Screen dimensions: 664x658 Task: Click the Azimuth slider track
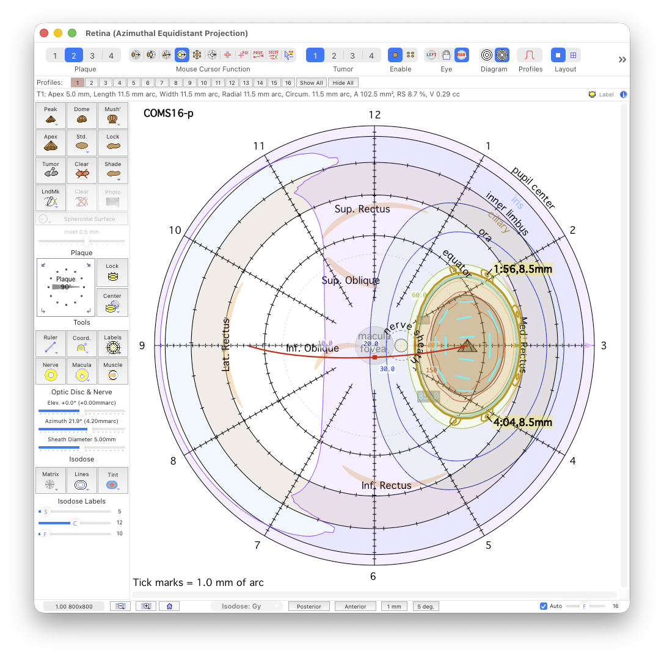(x=81, y=429)
